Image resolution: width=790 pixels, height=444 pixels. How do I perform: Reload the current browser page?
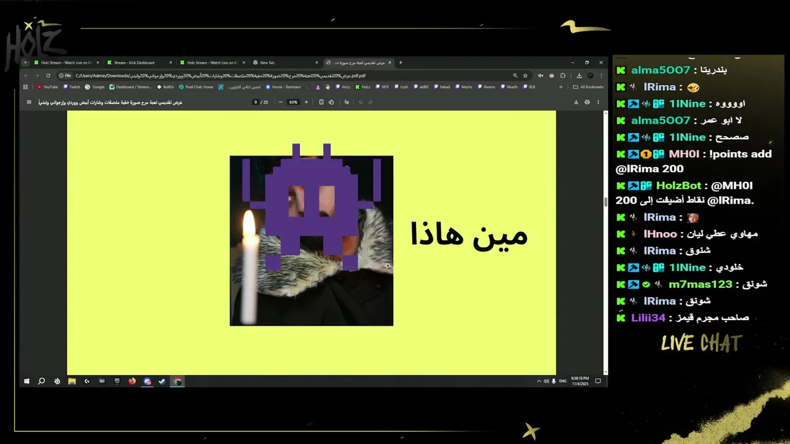point(48,76)
